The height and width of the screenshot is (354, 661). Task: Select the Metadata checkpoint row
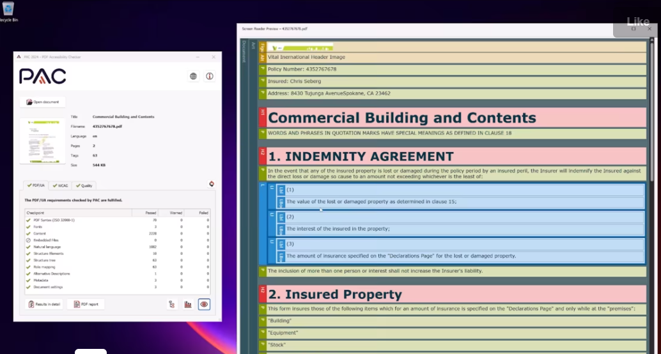click(x=118, y=281)
